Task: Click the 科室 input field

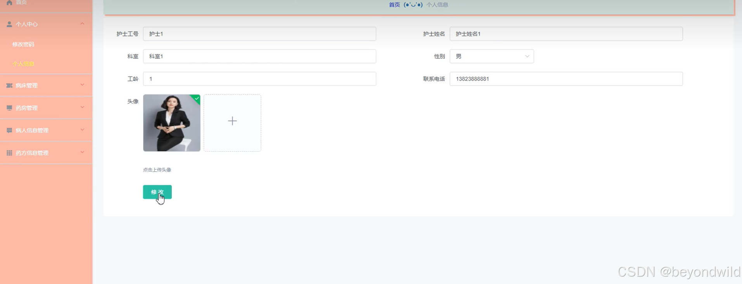Action: 259,56
